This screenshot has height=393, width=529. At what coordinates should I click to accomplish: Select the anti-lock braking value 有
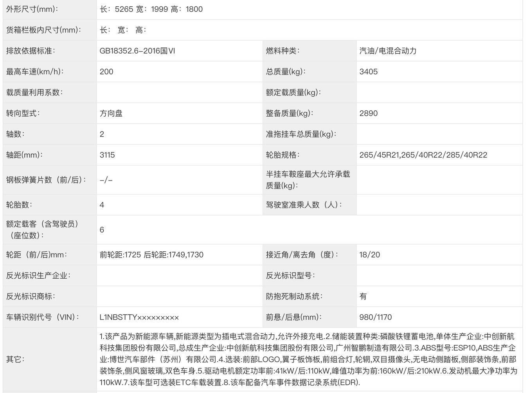pos(363,296)
